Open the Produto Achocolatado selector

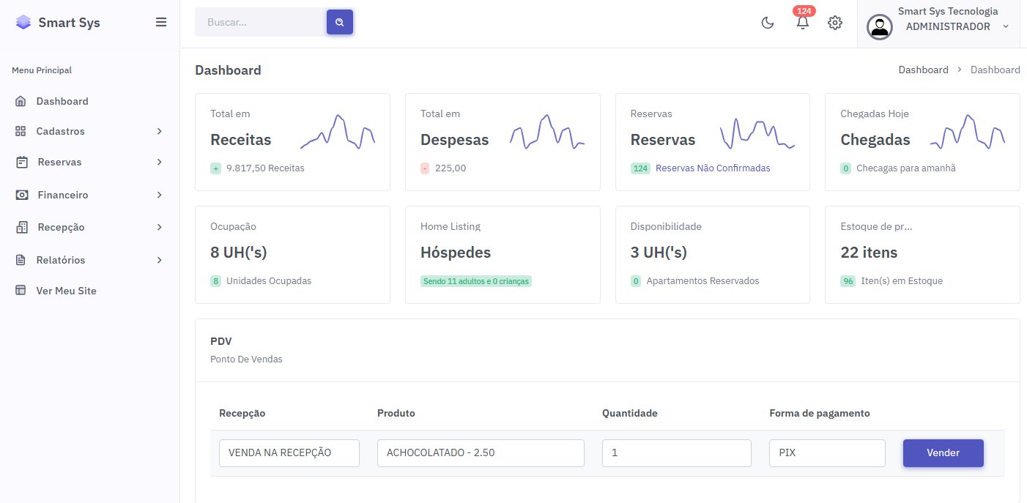tap(480, 452)
